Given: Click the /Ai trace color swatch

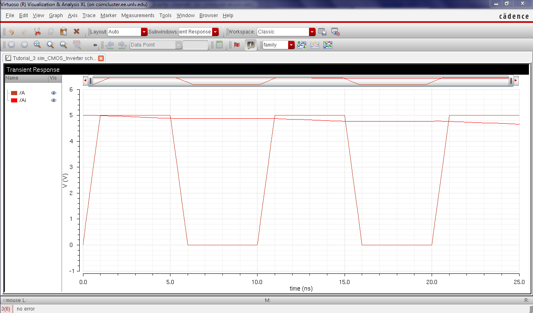Looking at the screenshot, I should pos(14,100).
